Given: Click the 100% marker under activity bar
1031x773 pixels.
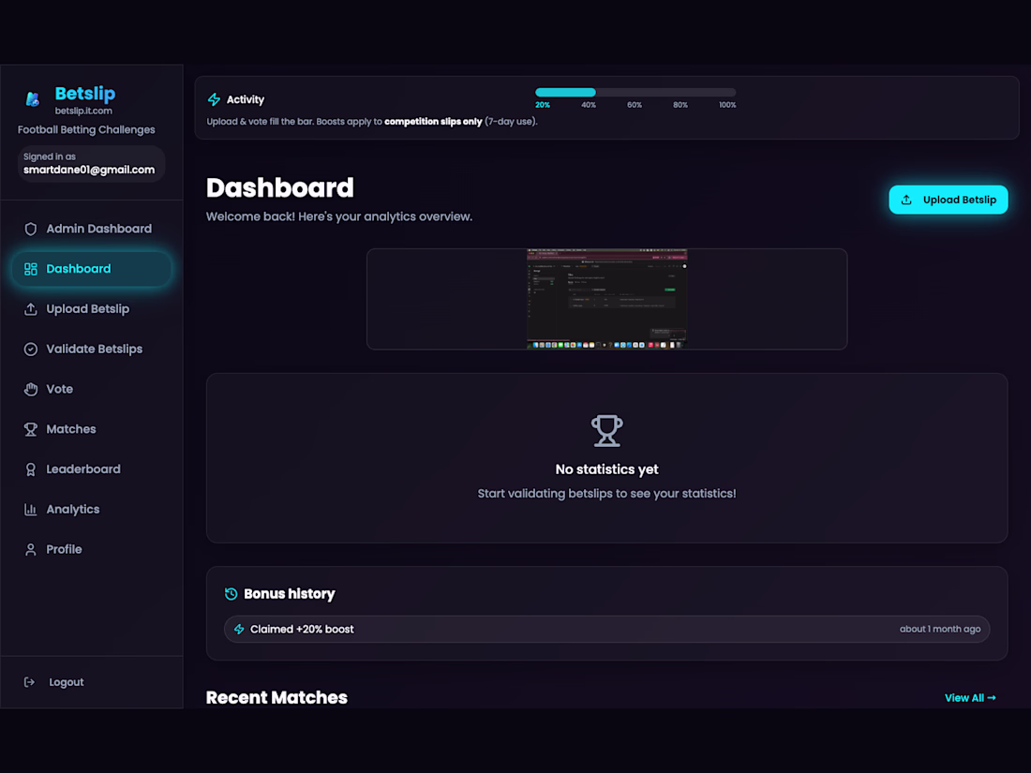Looking at the screenshot, I should click(727, 105).
